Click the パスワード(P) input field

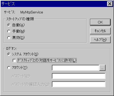[79, 76]
